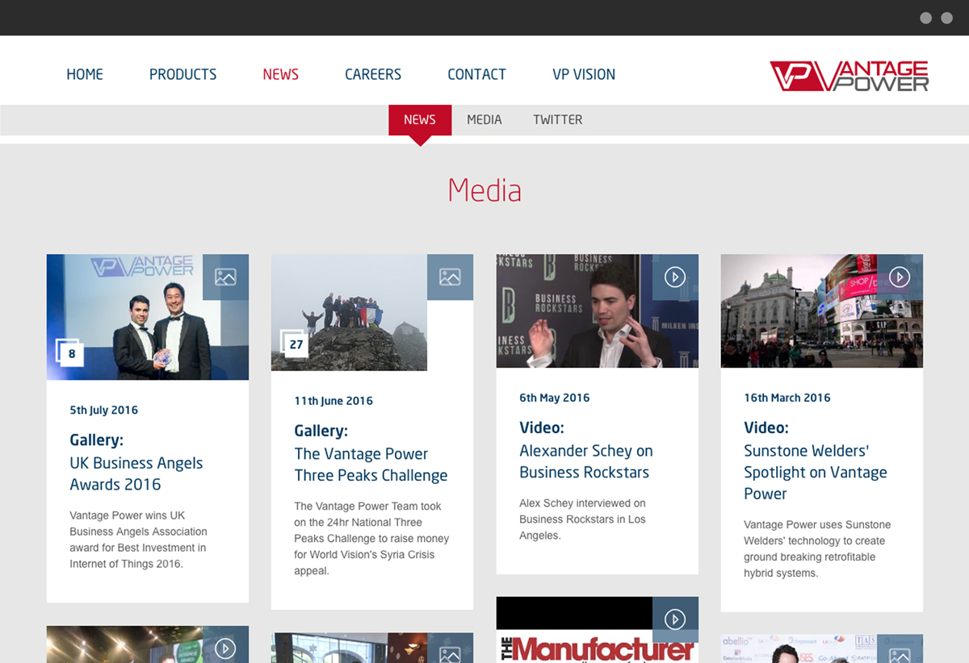Click description 'Vantage Power wins UK Business Angels'

pos(138,540)
